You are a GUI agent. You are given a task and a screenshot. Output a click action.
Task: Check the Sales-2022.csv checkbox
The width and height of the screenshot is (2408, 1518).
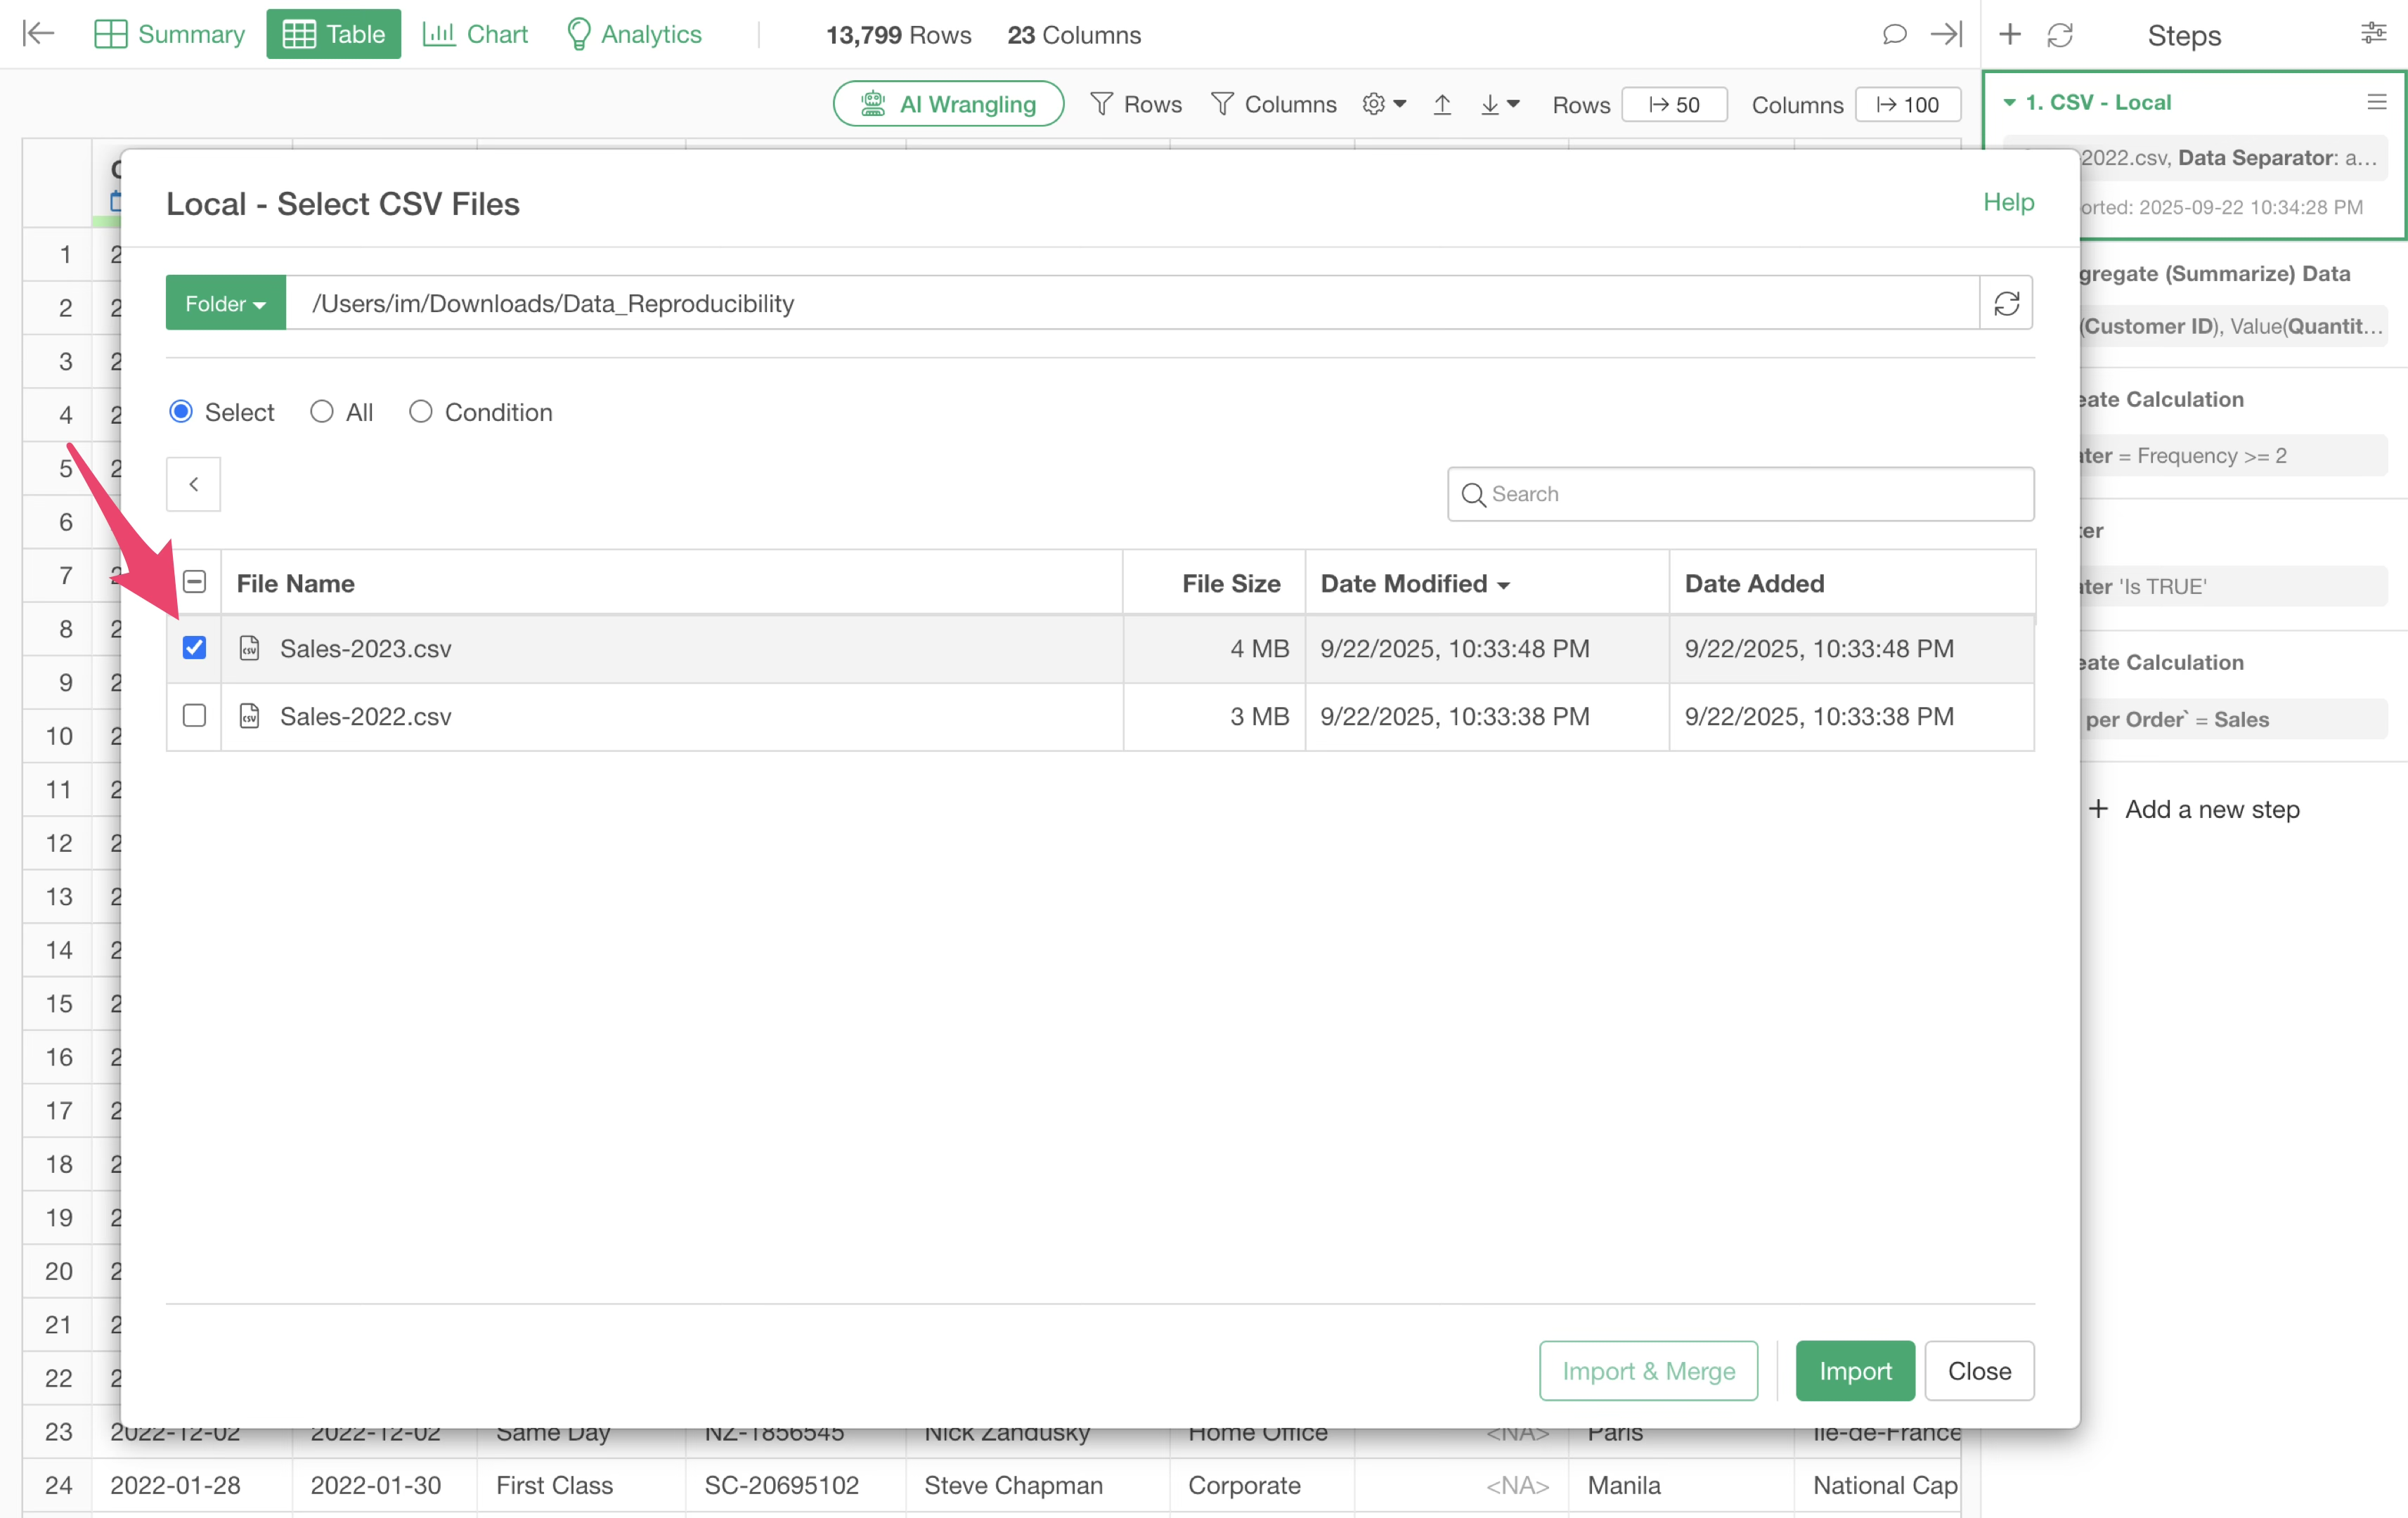click(x=194, y=715)
